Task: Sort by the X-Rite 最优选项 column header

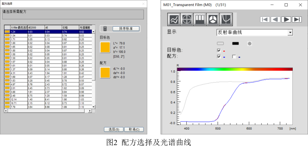Action: (x=19, y=27)
